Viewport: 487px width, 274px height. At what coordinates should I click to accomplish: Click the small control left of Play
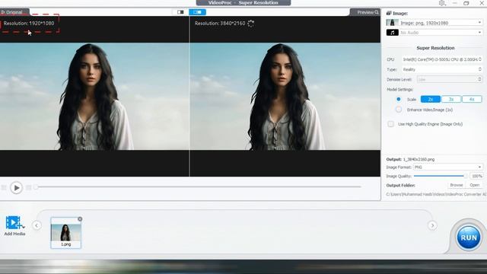(4, 187)
